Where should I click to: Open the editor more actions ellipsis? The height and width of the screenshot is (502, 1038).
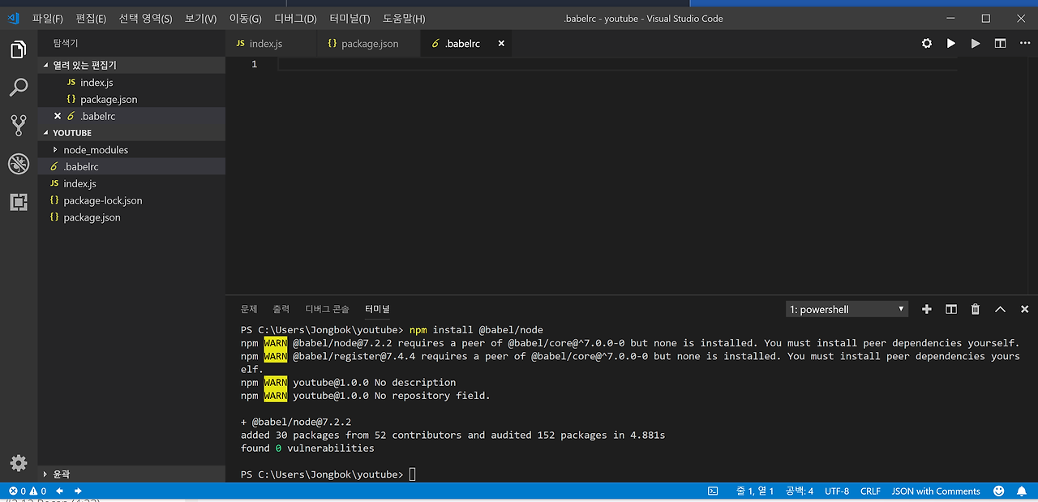[1024, 44]
